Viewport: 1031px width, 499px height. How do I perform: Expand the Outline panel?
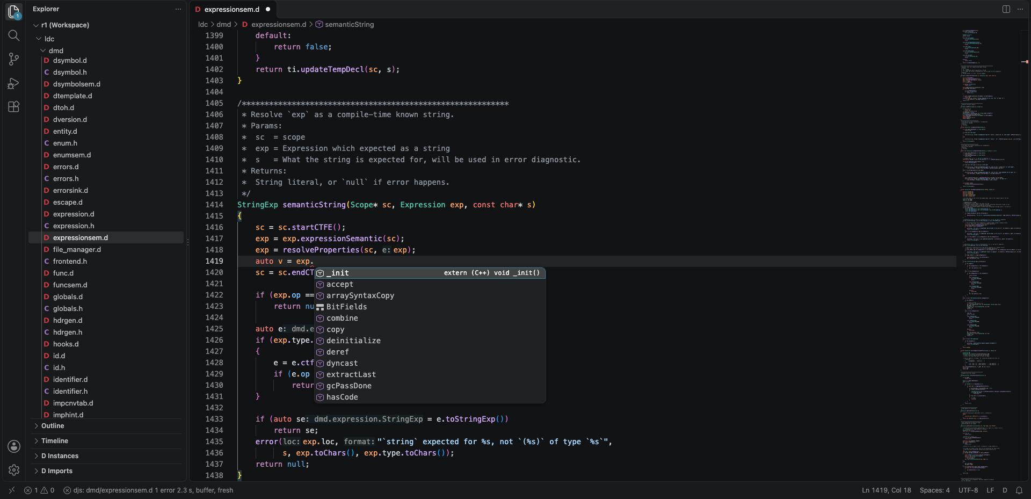pos(106,426)
